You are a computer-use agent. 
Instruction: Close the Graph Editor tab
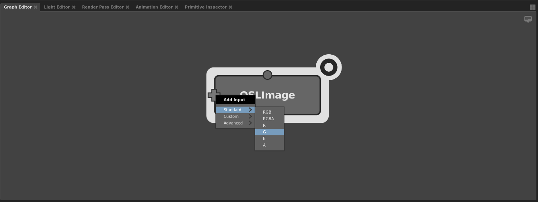pyautogui.click(x=36, y=7)
